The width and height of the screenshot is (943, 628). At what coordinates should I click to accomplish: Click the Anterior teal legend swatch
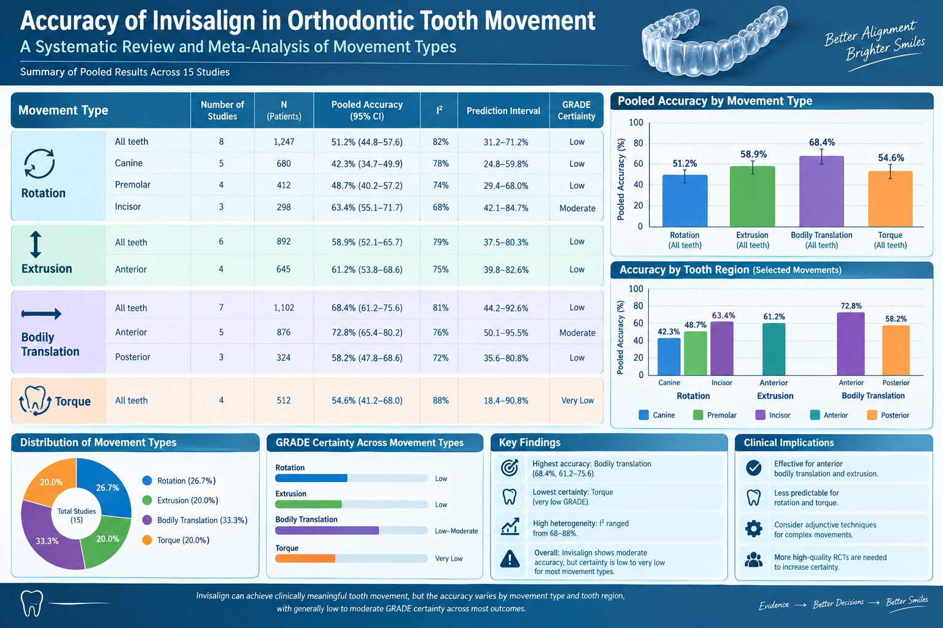(815, 415)
